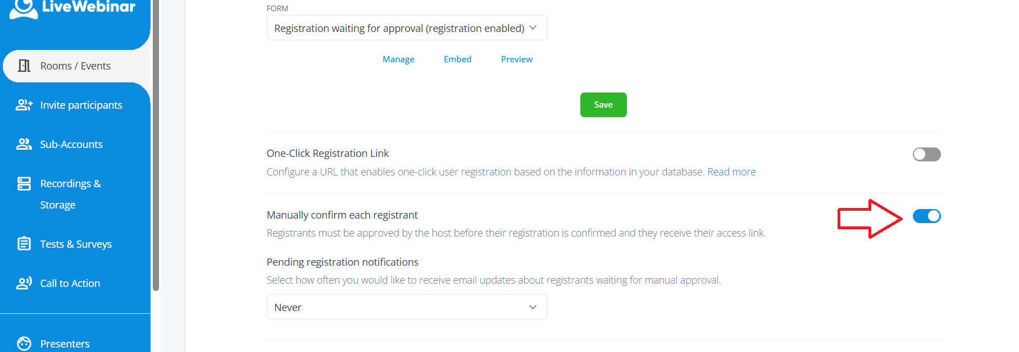Save the registration form settings
Image resolution: width=1019 pixels, height=352 pixels.
pyautogui.click(x=603, y=105)
